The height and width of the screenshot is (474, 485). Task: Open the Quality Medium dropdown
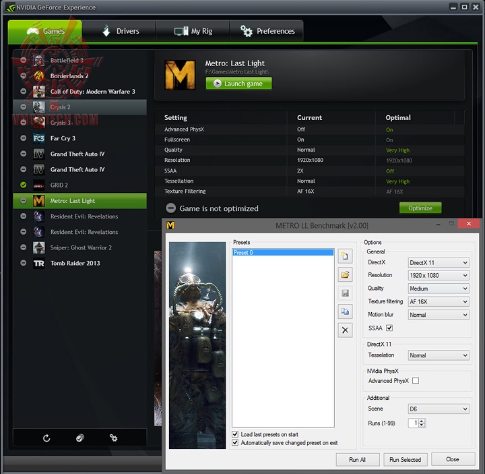pyautogui.click(x=439, y=289)
